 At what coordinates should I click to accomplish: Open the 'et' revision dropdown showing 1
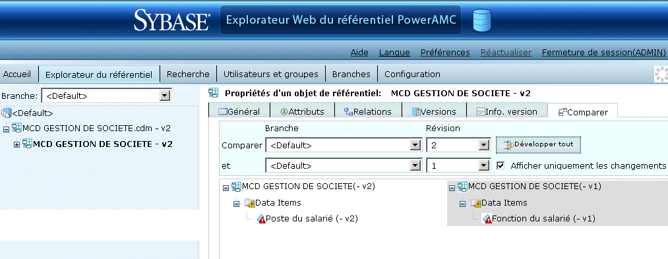coord(483,165)
